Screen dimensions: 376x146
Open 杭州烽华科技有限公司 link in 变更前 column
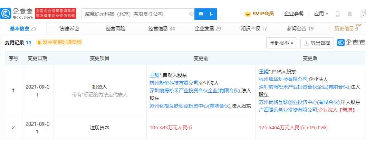174,83
